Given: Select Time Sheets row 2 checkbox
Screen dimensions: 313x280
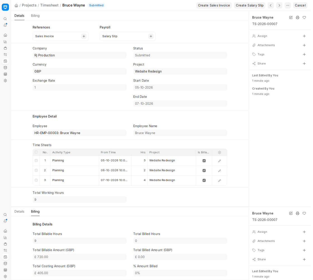Looking at the screenshot, I should tap(36, 170).
